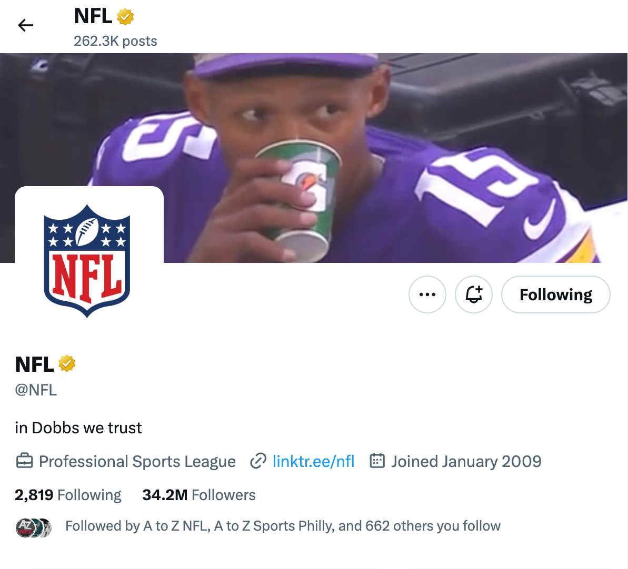Open 'Followed by A to Z NFL' list

[283, 526]
